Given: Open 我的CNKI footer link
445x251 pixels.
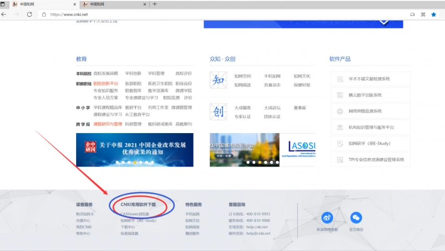Looking at the screenshot, I should 83,227.
